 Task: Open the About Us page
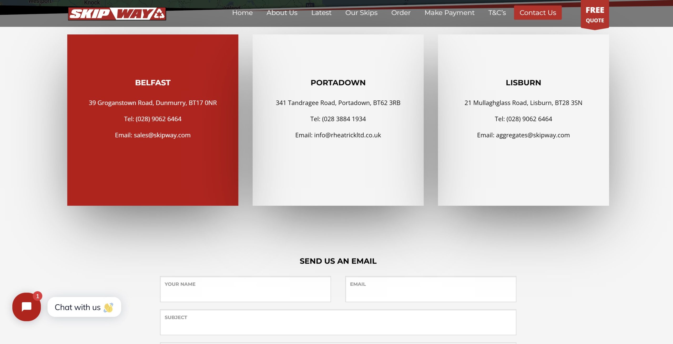(x=282, y=13)
